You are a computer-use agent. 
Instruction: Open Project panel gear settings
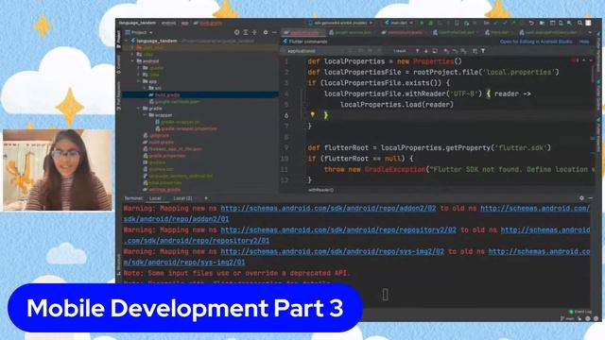pos(266,32)
